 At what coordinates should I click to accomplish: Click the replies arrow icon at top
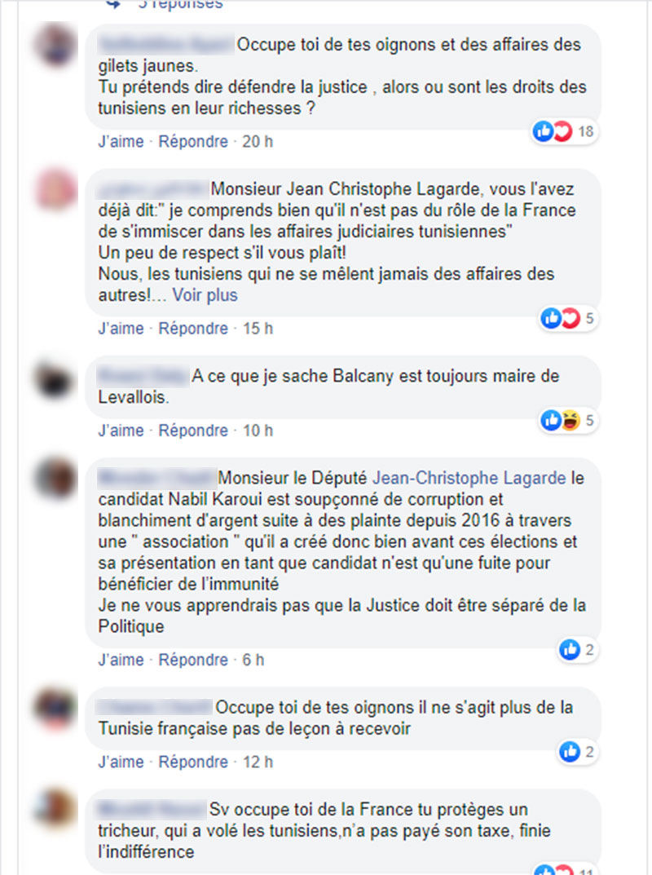pyautogui.click(x=113, y=4)
